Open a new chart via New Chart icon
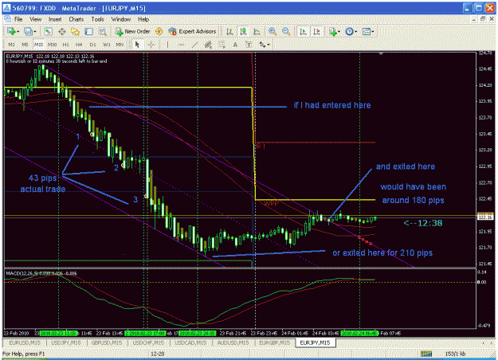The height and width of the screenshot is (360, 498). 11,31
